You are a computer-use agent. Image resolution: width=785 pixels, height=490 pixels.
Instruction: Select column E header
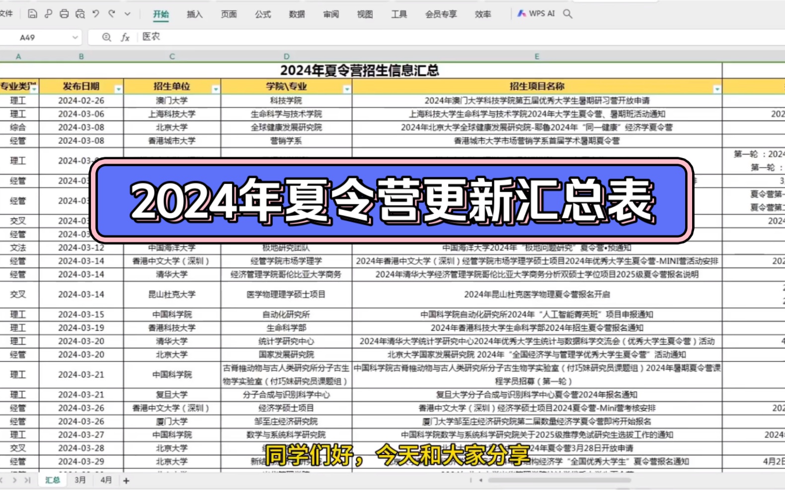(537, 57)
